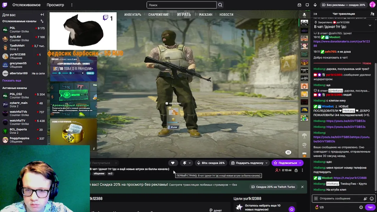Open the Get Bits diamond icon
Image resolution: width=377 pixels, height=212 pixels.
tap(315, 5)
